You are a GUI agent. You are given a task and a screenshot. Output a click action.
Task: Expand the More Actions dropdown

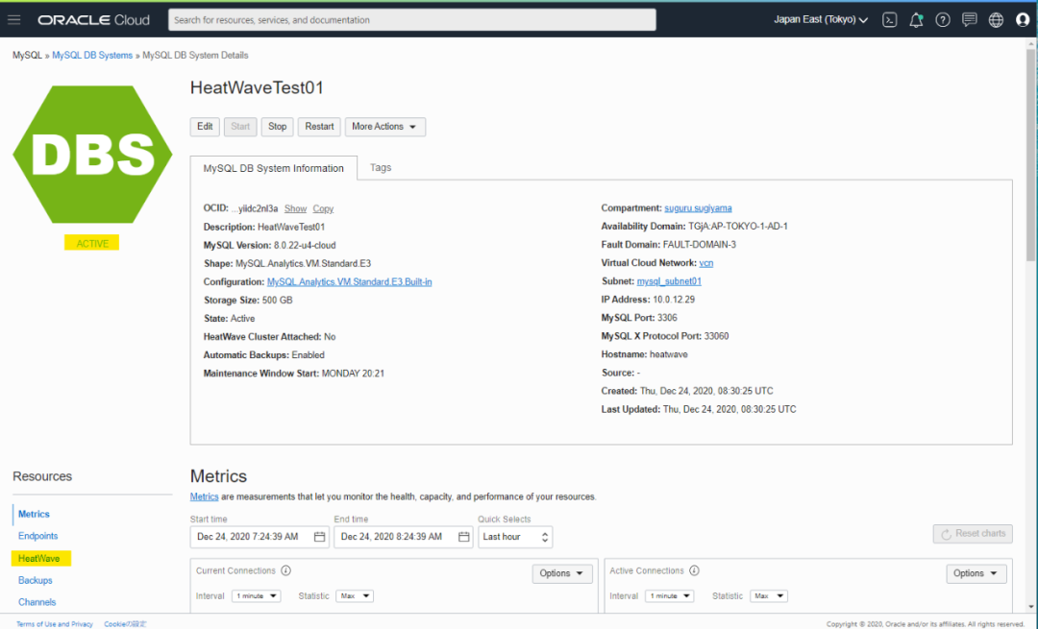coord(384,127)
